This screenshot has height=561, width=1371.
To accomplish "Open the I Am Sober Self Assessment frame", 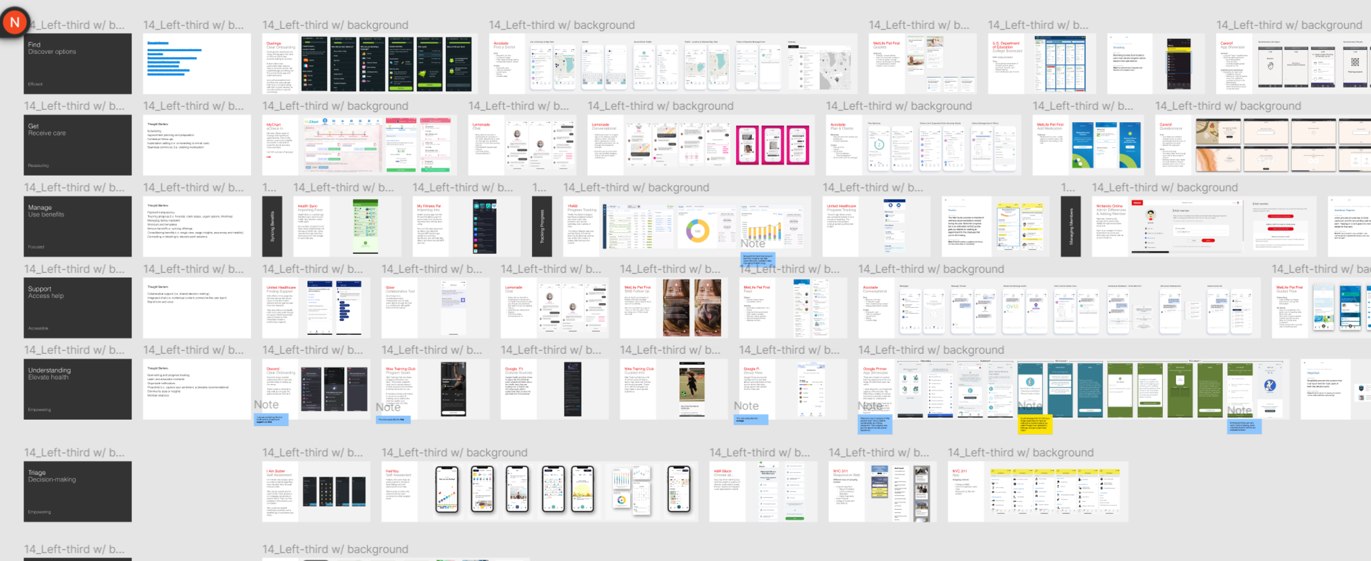I will (315, 491).
